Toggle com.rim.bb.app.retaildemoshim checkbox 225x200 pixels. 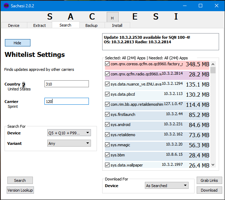107,104
